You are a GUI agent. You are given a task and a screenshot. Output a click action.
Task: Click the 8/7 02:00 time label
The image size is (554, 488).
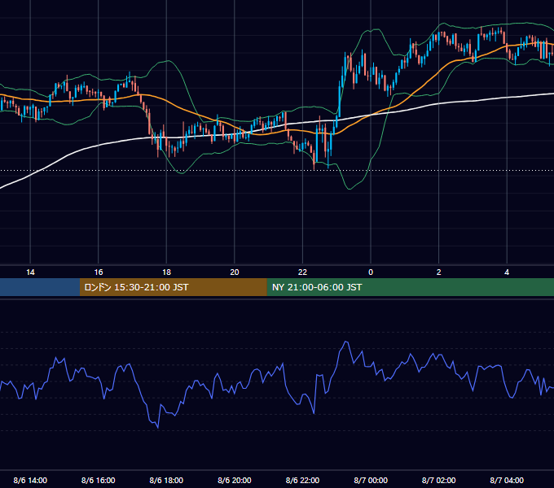(439, 480)
